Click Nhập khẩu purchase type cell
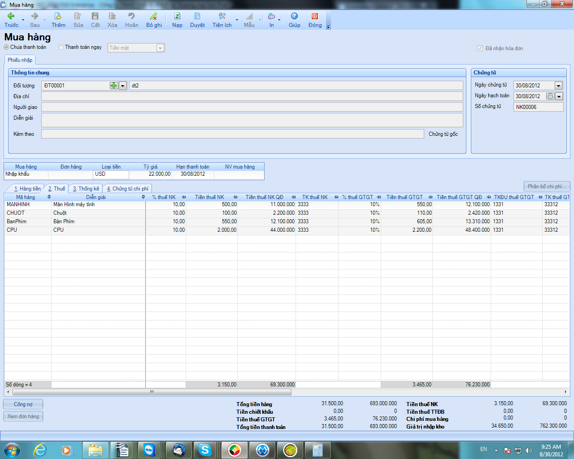 [x=26, y=174]
